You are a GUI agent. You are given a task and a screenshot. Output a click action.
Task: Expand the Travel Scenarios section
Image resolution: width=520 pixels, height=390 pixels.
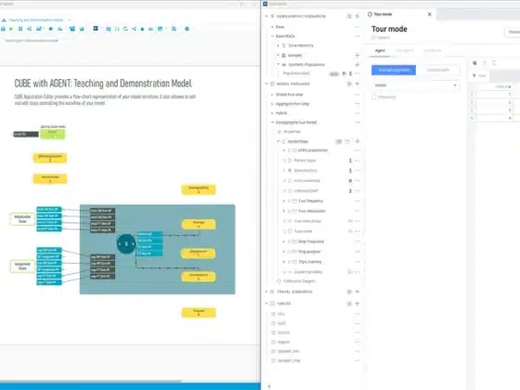[266, 292]
